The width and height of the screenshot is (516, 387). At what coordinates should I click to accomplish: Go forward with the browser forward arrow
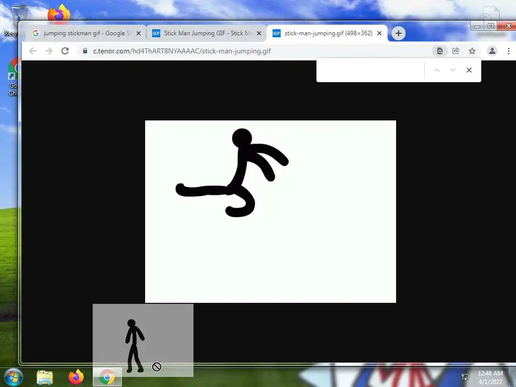click(49, 51)
